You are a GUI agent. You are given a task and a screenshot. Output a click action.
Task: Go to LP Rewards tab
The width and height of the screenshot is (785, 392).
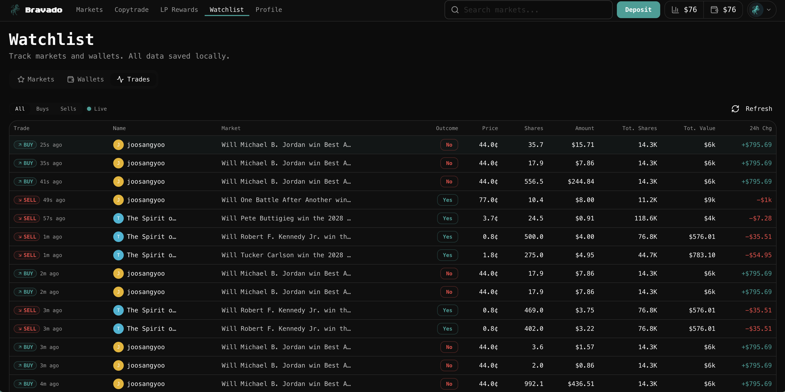click(x=179, y=10)
